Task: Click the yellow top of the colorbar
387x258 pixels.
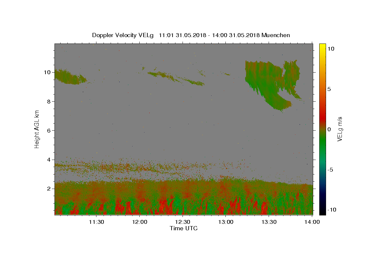Action: pyautogui.click(x=322, y=47)
